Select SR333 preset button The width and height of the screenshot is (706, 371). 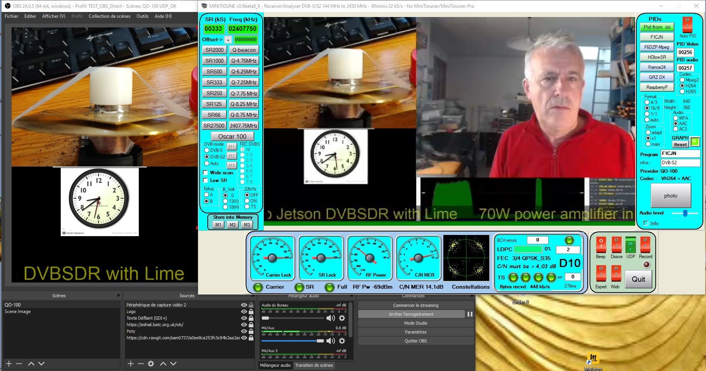pyautogui.click(x=214, y=82)
